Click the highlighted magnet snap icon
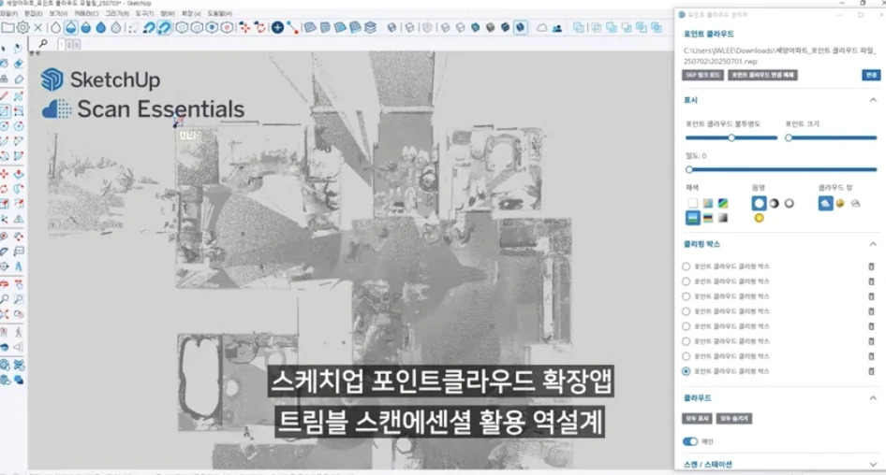Image resolution: width=886 pixels, height=475 pixels. (165, 27)
